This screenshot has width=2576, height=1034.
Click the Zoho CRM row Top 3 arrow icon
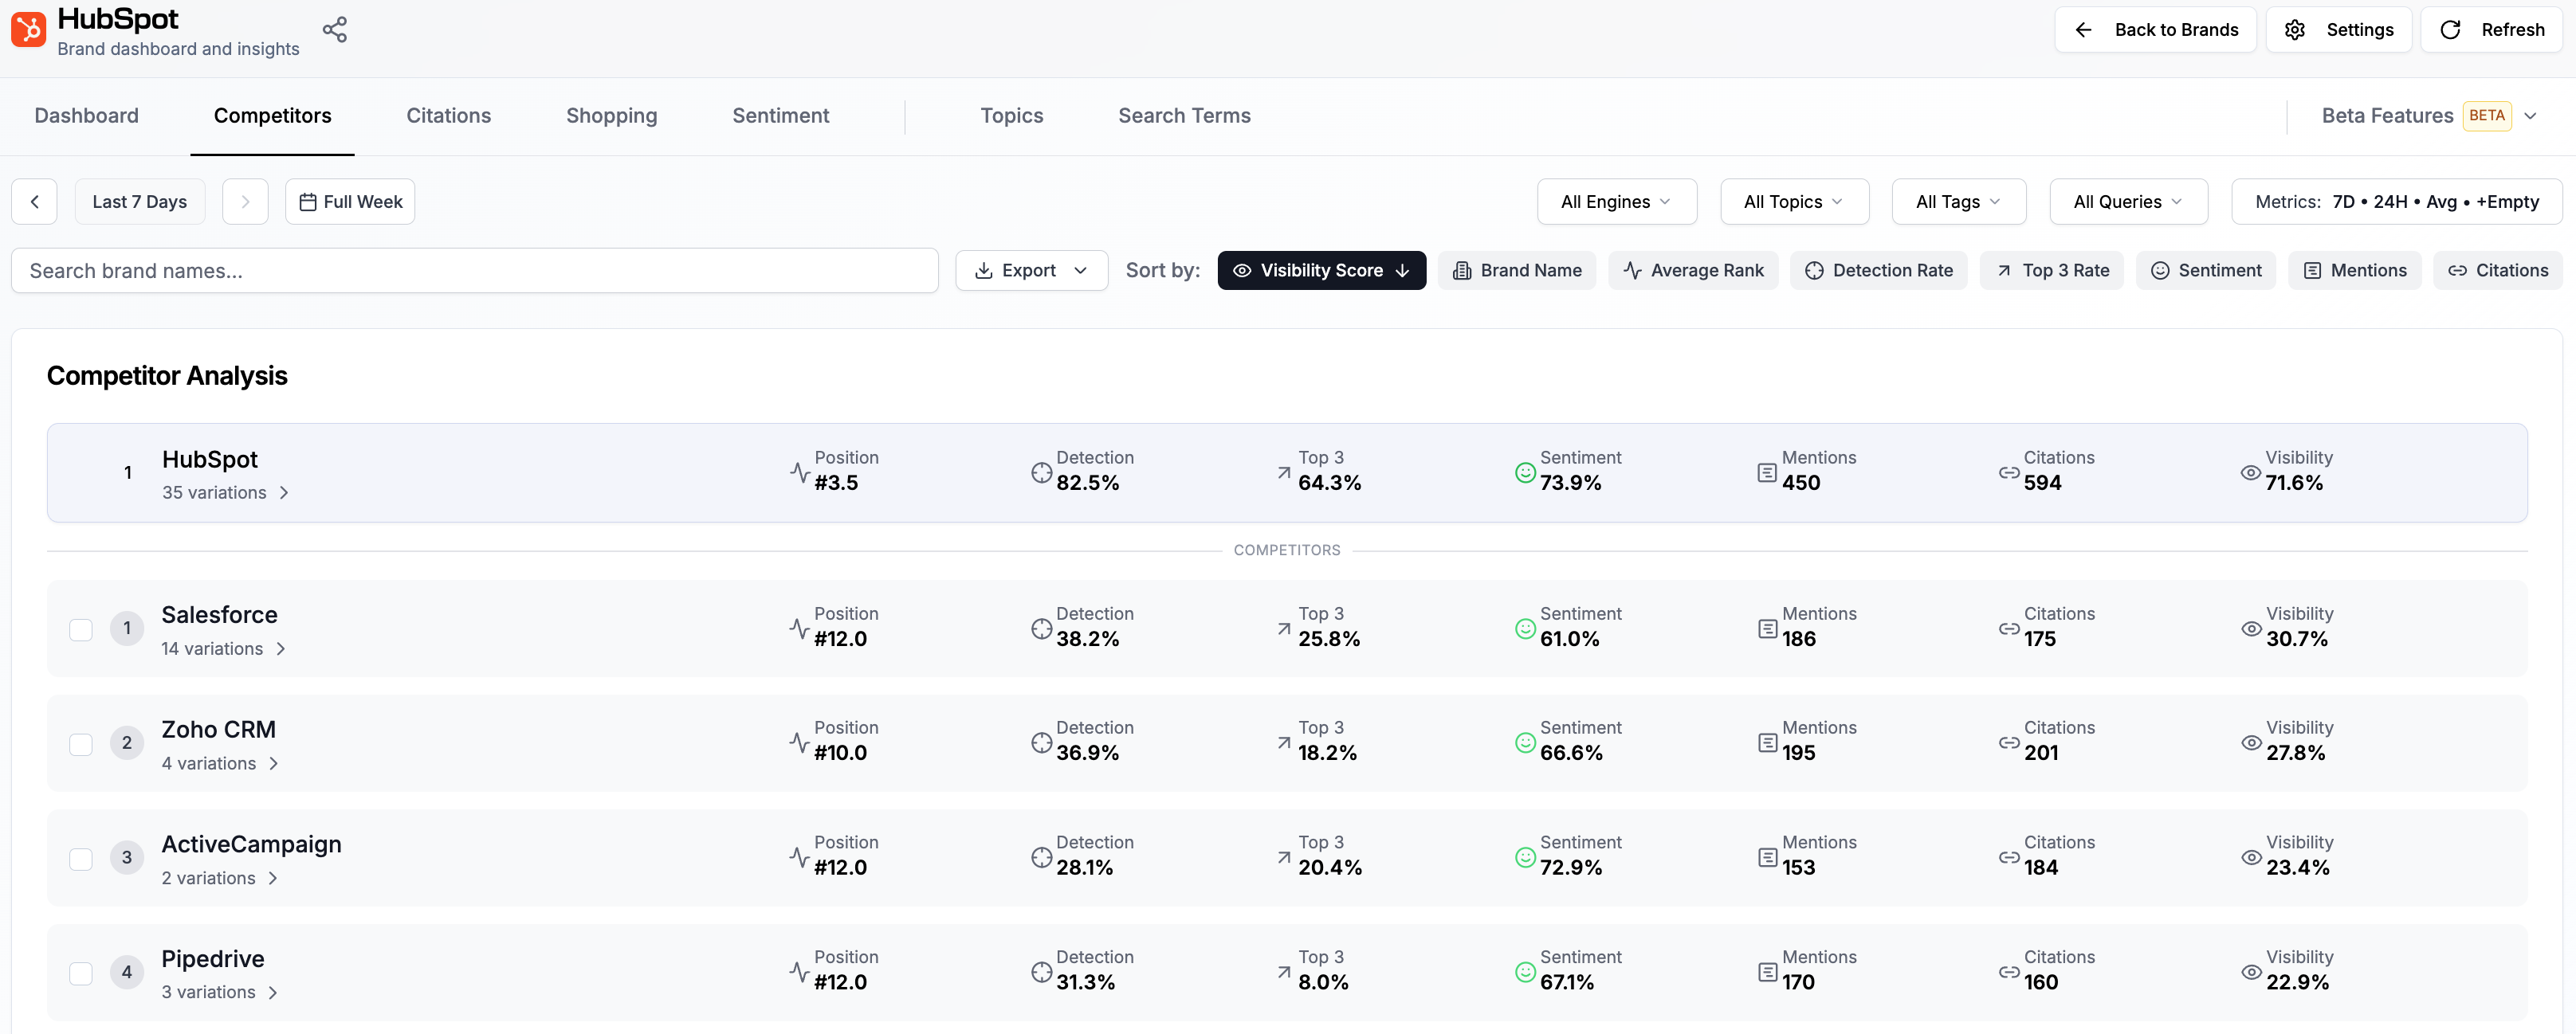coord(1283,743)
